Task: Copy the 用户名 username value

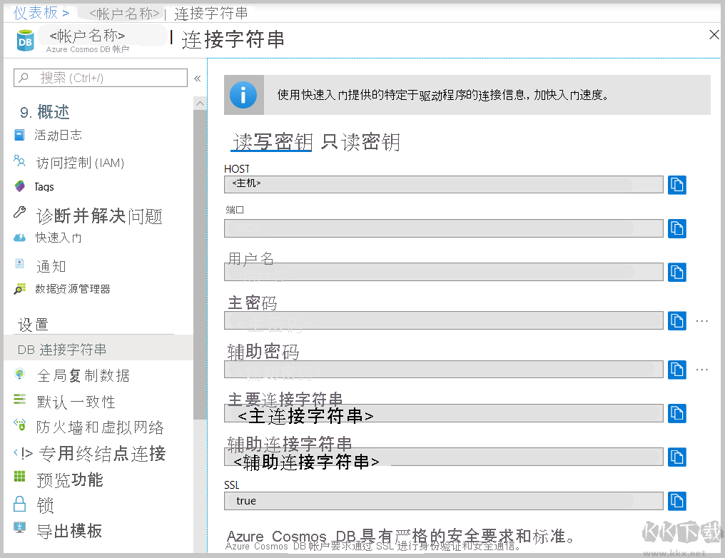Action: [x=677, y=273]
